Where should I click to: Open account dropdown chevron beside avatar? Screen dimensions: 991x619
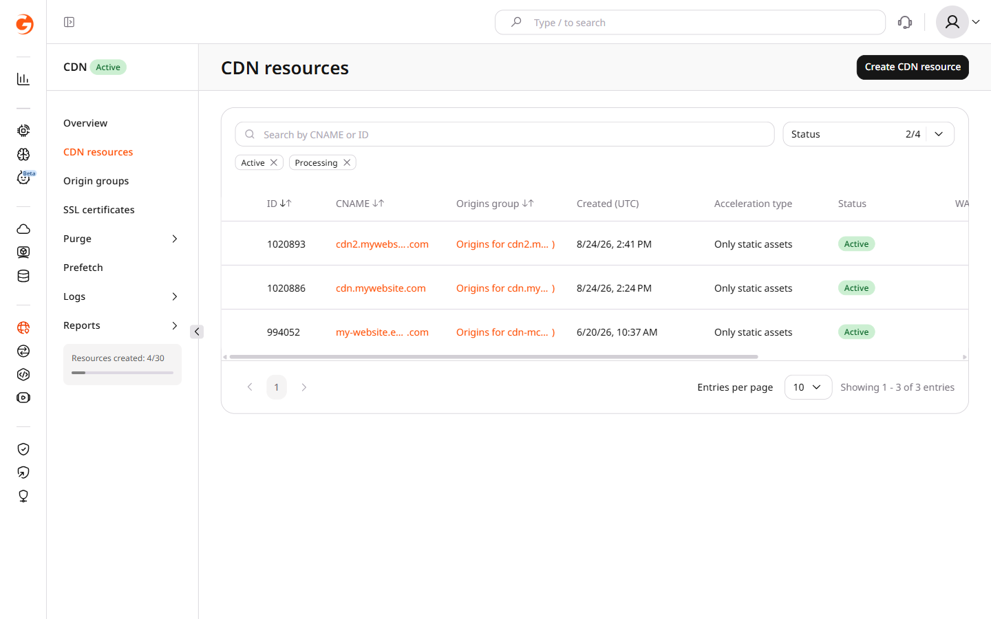coord(976,22)
